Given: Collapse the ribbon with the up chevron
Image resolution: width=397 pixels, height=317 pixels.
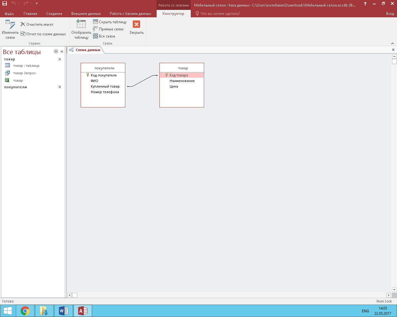Looking at the screenshot, I should coord(392,43).
